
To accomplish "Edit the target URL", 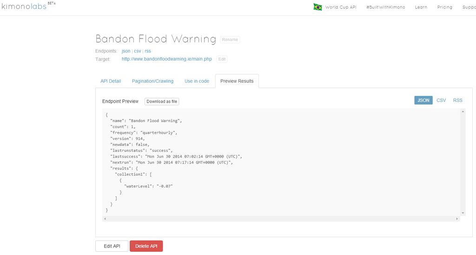I will pos(222,59).
